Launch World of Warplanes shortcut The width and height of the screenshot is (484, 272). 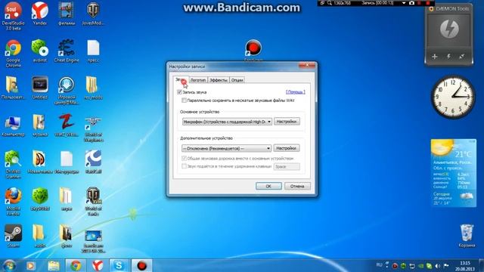click(93, 129)
